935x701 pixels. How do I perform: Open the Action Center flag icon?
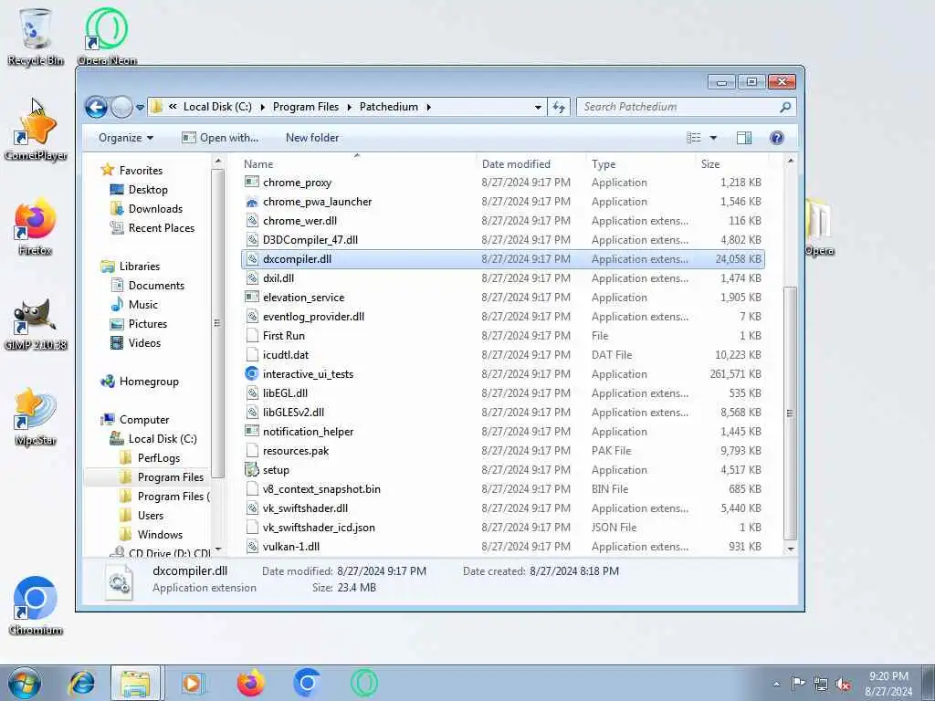tap(798, 684)
